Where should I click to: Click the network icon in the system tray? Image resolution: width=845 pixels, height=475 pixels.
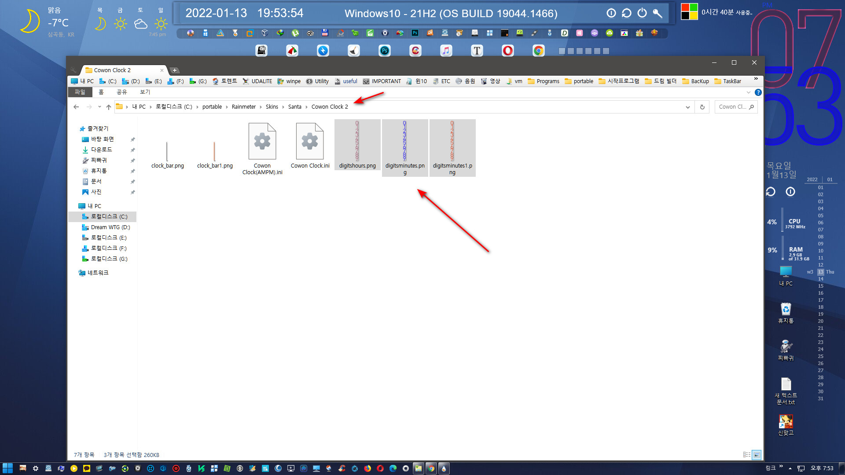point(801,468)
